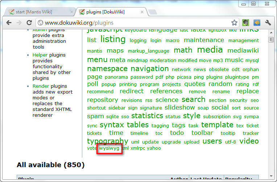Open the mantis tag

[x=95, y=51]
